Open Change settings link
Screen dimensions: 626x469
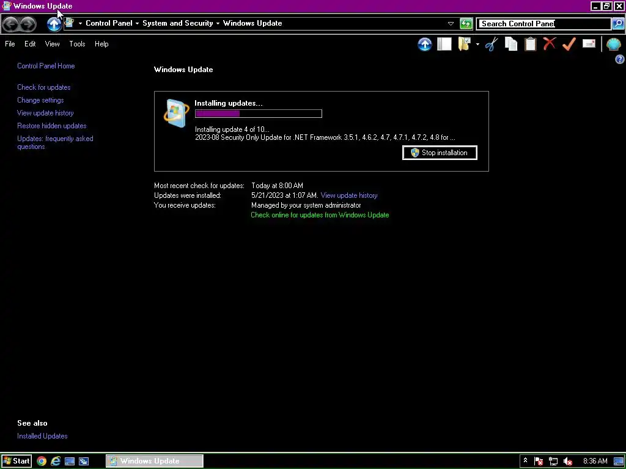(40, 100)
